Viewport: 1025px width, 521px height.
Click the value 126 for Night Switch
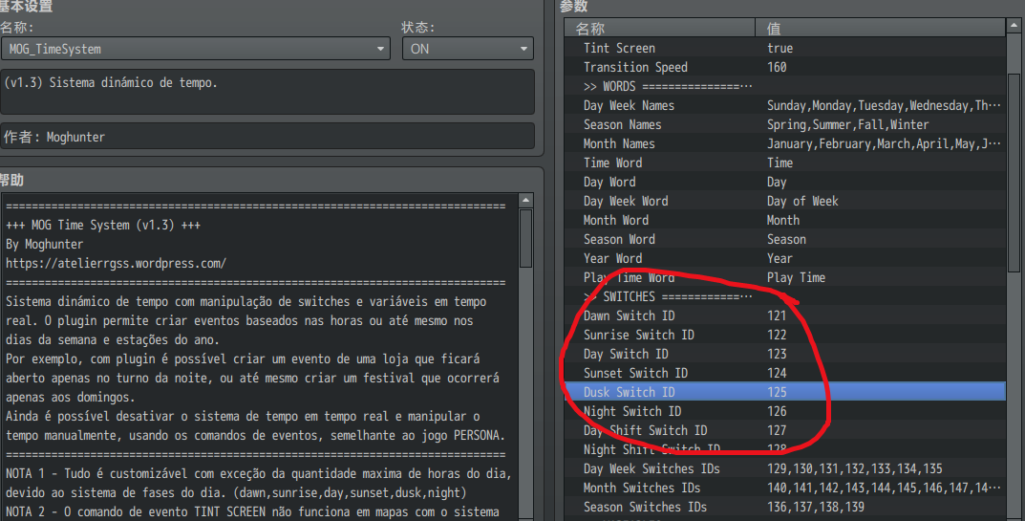point(777,411)
